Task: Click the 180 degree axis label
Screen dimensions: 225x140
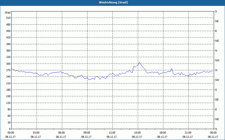Action: (x=8, y=90)
